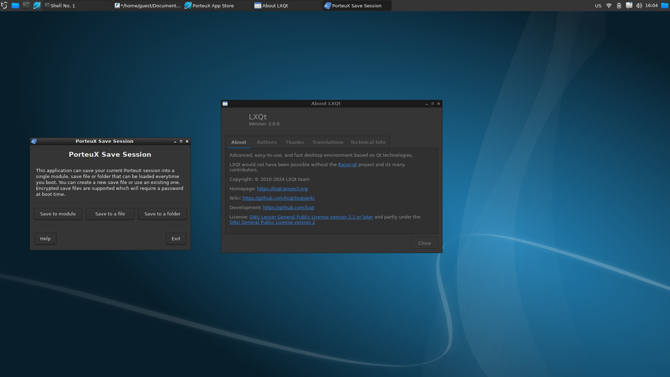
Task: Open the volume speaker tray icon
Action: click(639, 6)
